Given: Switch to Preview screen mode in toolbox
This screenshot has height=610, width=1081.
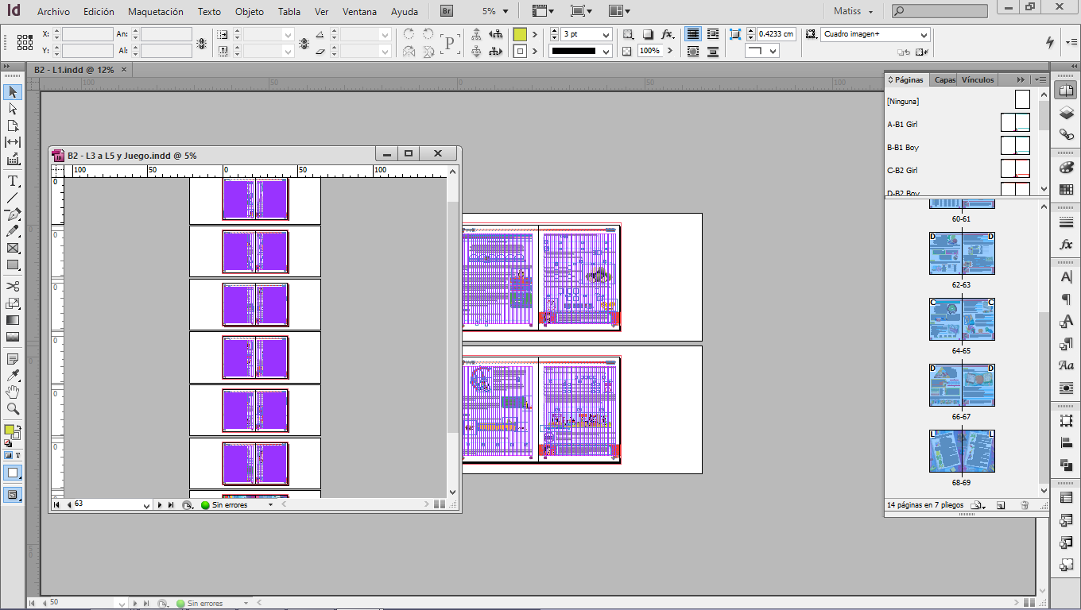Looking at the screenshot, I should [x=13, y=494].
